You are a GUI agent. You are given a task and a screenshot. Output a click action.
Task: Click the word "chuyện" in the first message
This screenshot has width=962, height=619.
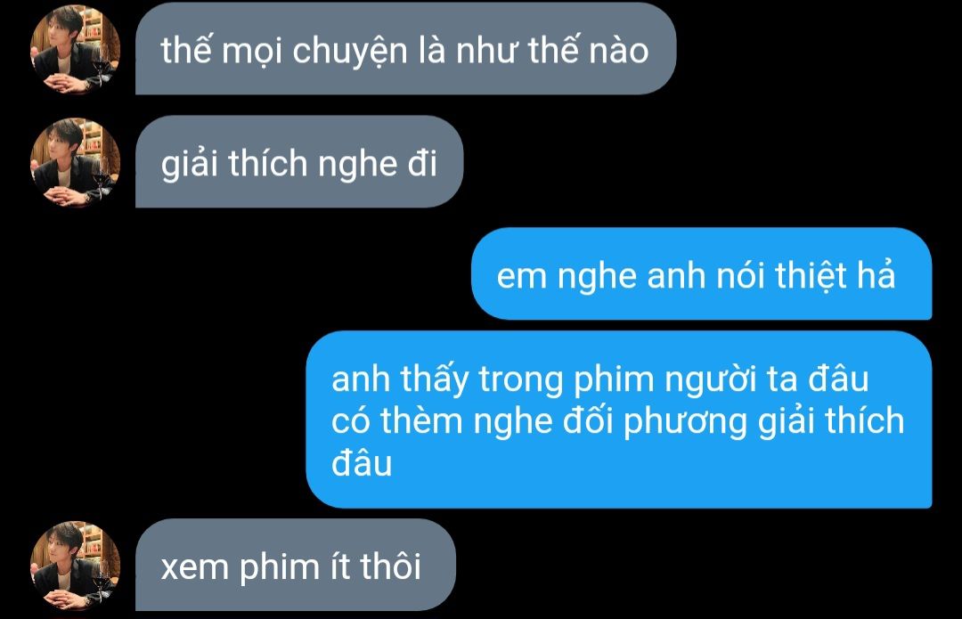[350, 51]
